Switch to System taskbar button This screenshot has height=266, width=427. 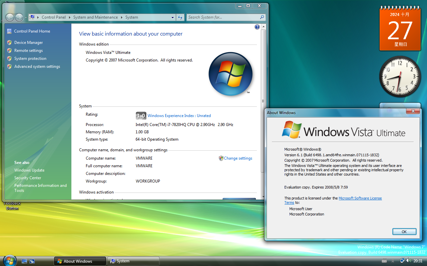click(133, 261)
